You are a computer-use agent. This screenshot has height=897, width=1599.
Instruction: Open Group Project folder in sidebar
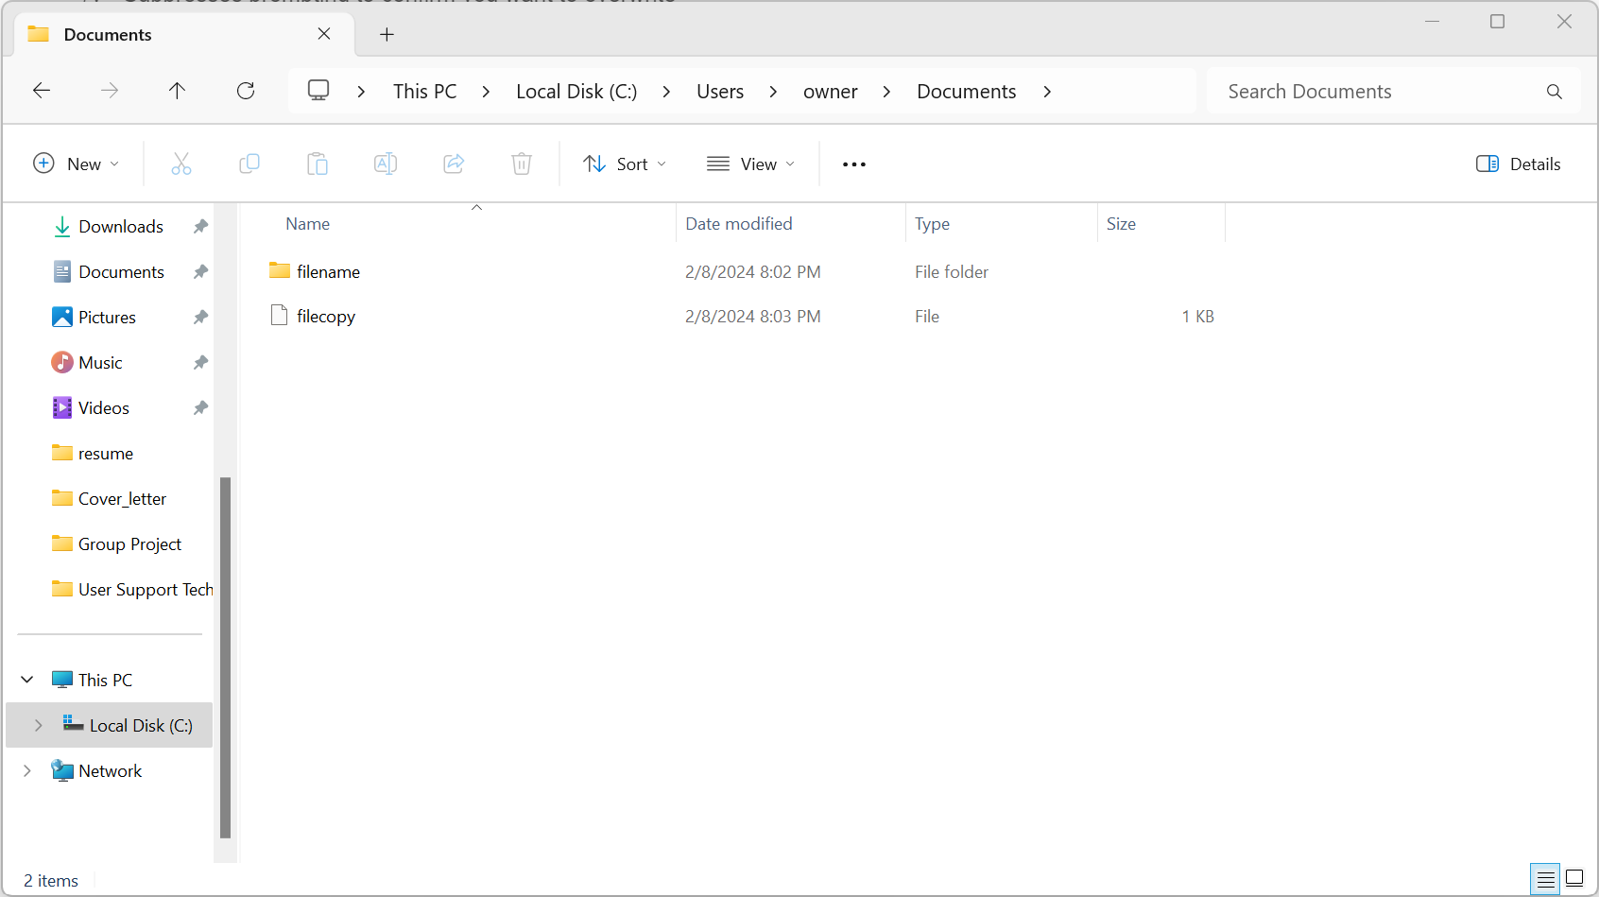pos(129,544)
